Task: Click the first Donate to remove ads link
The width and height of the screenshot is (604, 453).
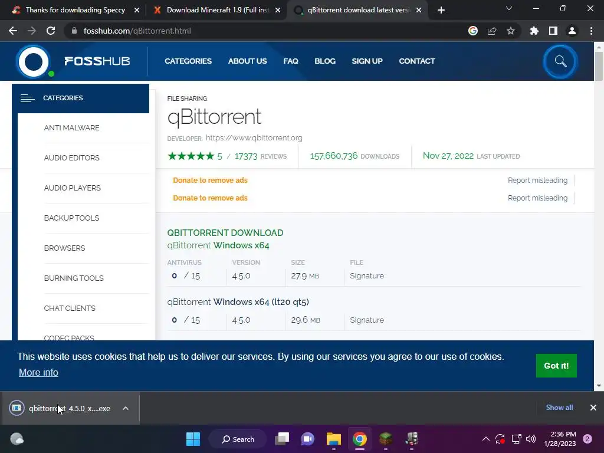Action: (x=211, y=180)
